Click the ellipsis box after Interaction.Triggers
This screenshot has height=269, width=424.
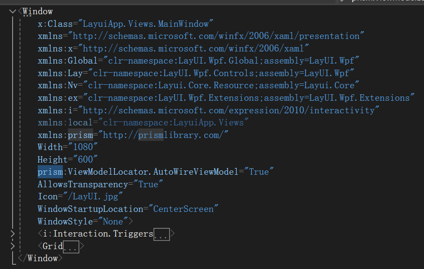(161, 234)
